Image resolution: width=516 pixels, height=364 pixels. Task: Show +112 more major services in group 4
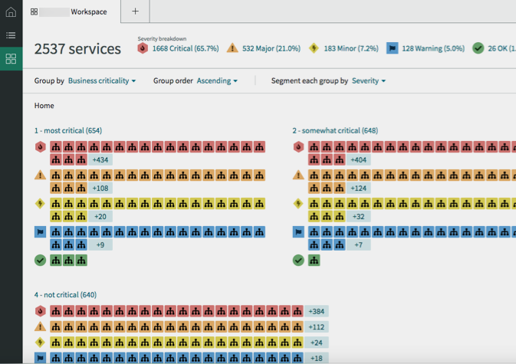(x=317, y=327)
